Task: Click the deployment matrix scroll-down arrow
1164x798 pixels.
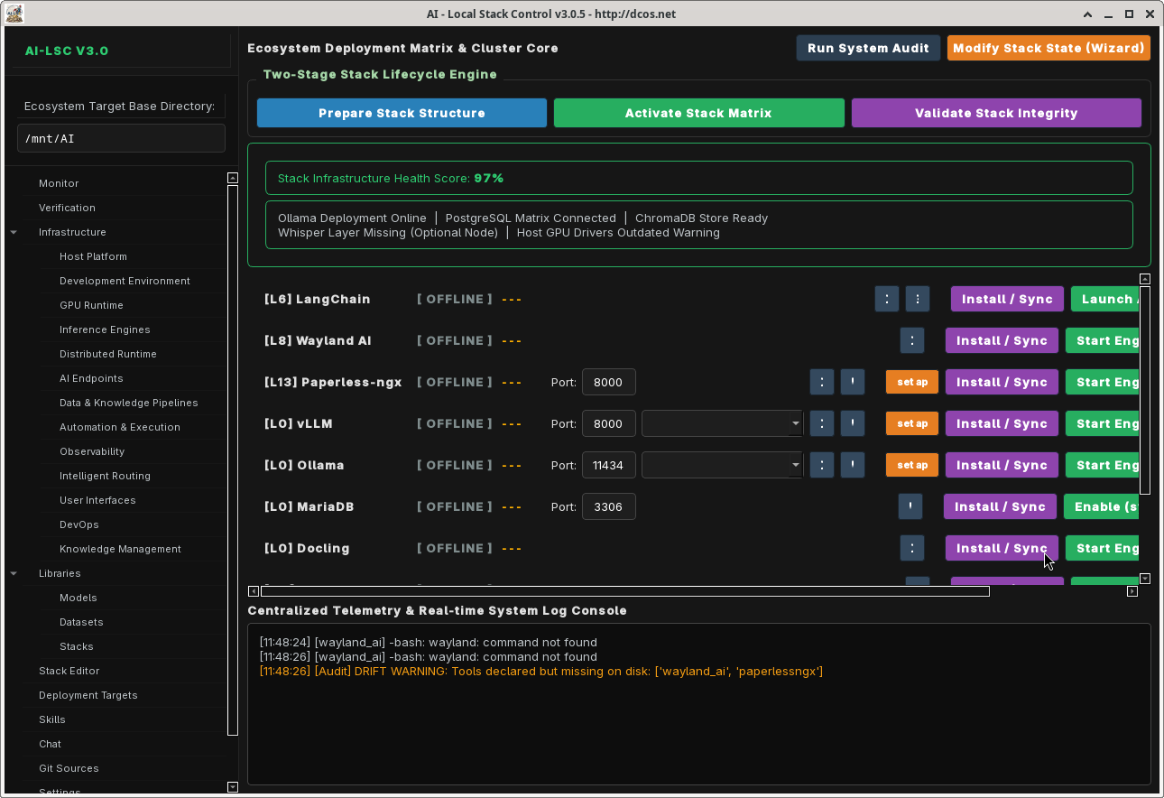Action: [x=1145, y=579]
